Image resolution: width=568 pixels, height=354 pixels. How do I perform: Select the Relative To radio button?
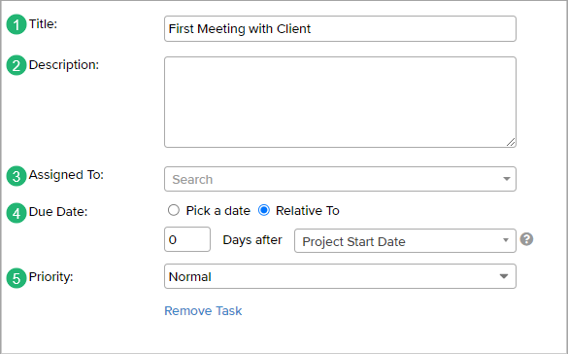pos(264,210)
